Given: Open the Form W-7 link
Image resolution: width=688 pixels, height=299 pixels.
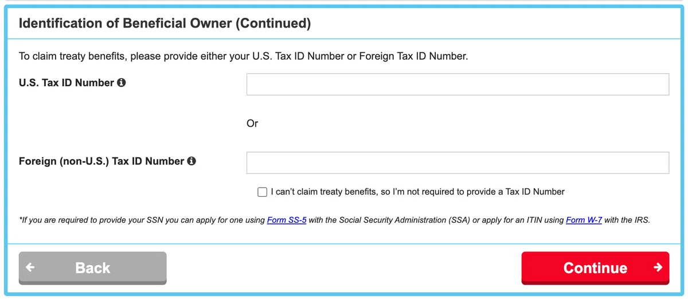Looking at the screenshot, I should 584,220.
